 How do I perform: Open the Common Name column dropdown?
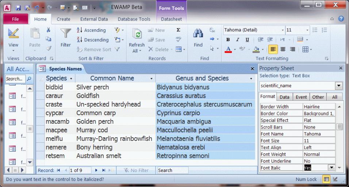[152, 79]
